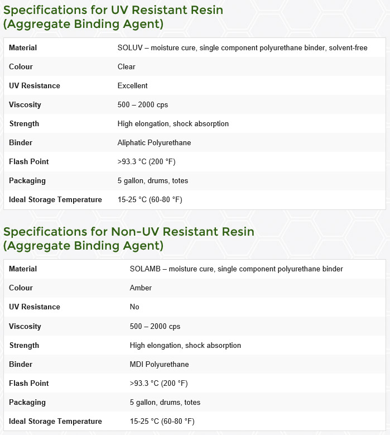The width and height of the screenshot is (390, 435).
Task: Click Viscosity label in first table
Action: tap(25, 105)
